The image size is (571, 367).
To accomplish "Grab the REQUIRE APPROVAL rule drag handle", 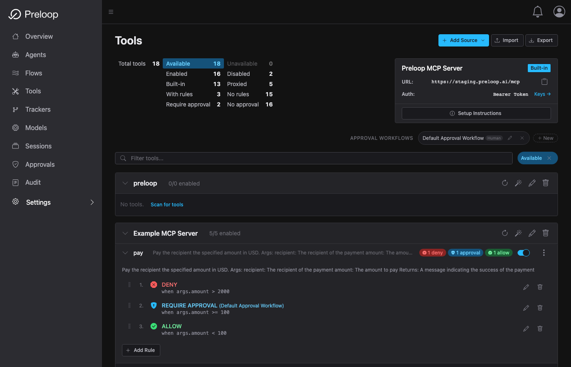I will click(x=129, y=305).
